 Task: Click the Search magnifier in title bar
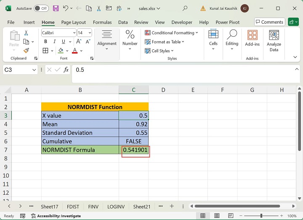pos(185,8)
